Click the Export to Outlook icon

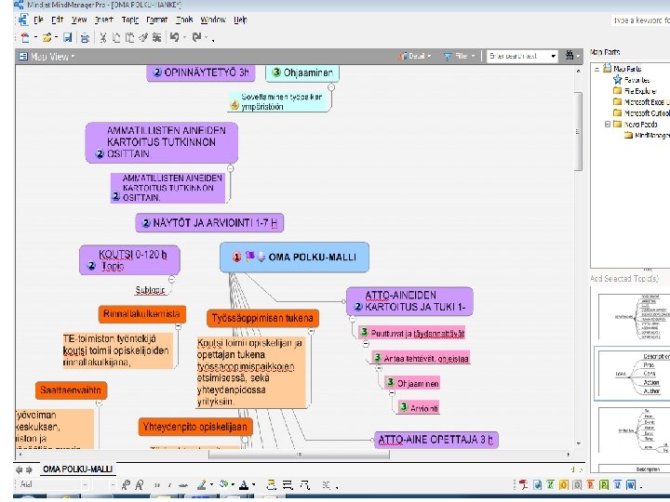tap(564, 484)
